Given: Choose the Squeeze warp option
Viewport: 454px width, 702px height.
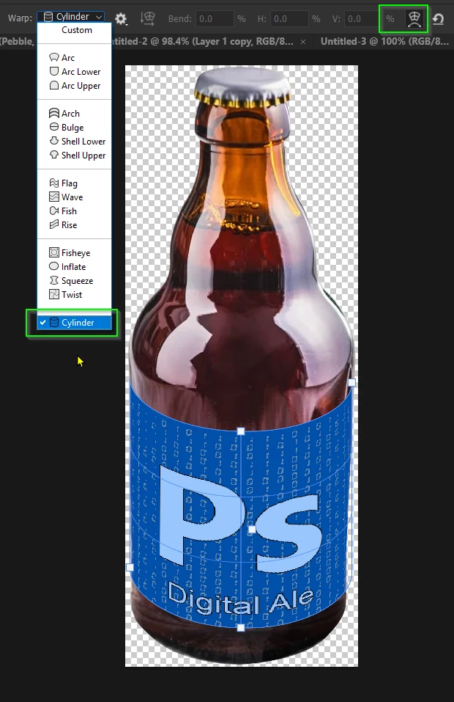Looking at the screenshot, I should (74, 280).
